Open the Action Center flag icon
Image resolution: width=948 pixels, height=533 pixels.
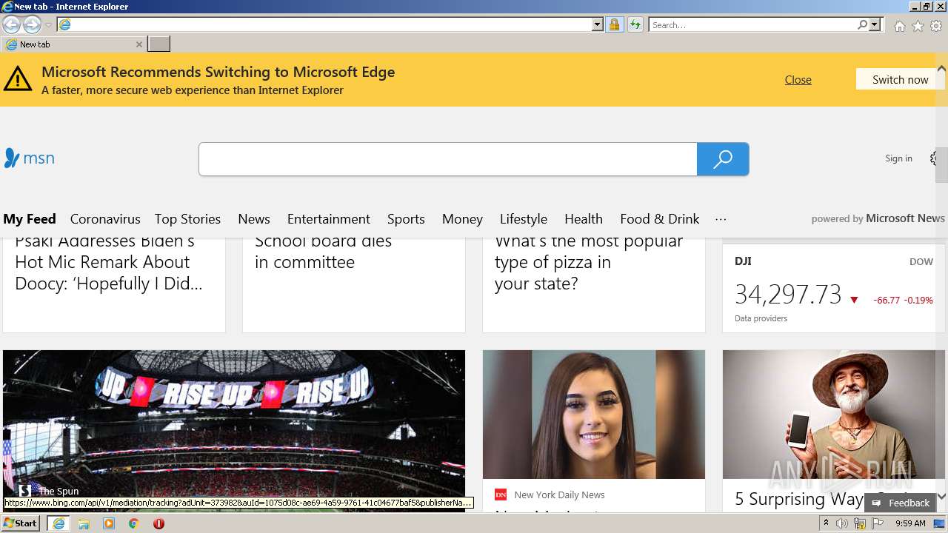coord(878,523)
